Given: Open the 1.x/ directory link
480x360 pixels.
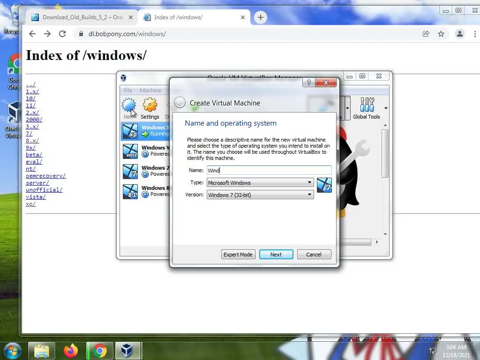Looking at the screenshot, I should [x=32, y=91].
